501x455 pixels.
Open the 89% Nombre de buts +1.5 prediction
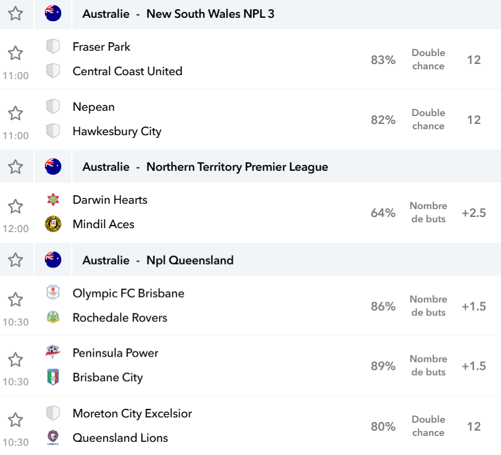428,366
